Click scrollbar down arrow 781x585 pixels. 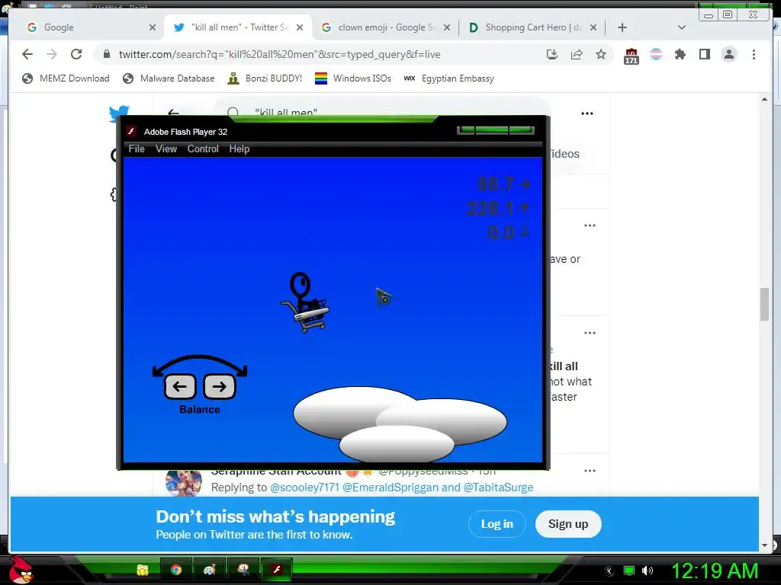764,545
